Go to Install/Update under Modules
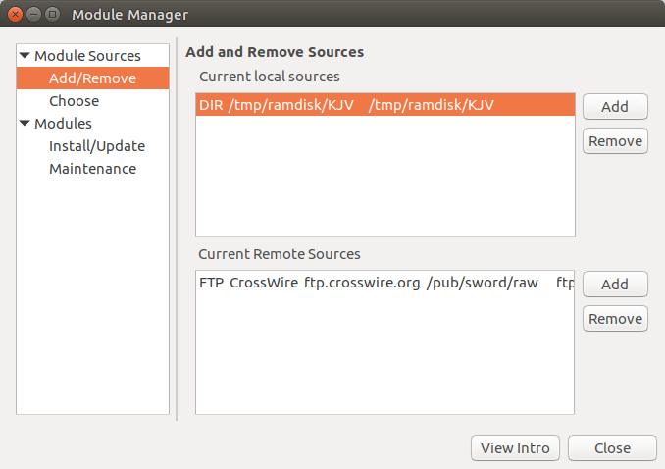Image resolution: width=665 pixels, height=469 pixels. coord(96,146)
